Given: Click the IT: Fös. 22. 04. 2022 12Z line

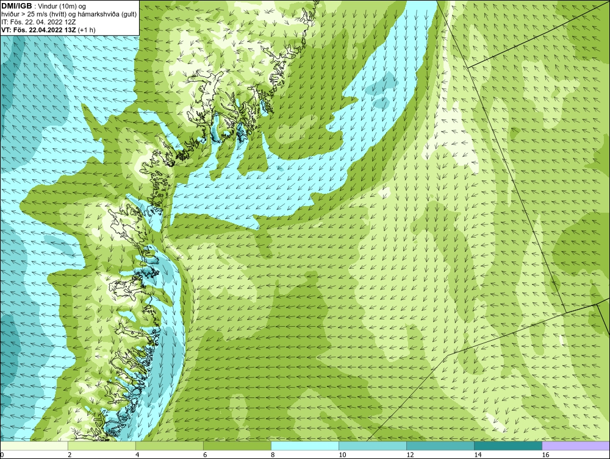Looking at the screenshot, I should [x=39, y=22].
